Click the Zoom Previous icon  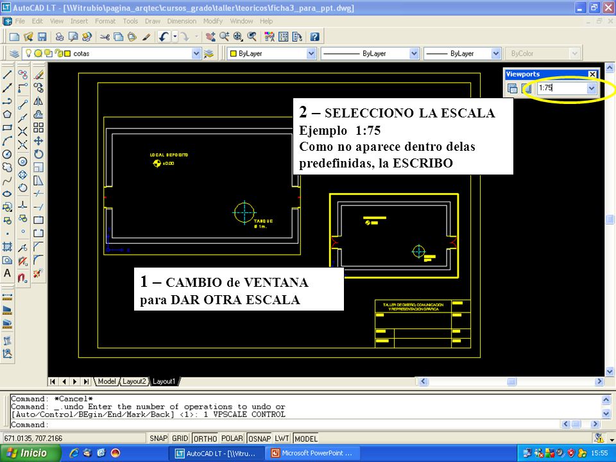tap(252, 37)
